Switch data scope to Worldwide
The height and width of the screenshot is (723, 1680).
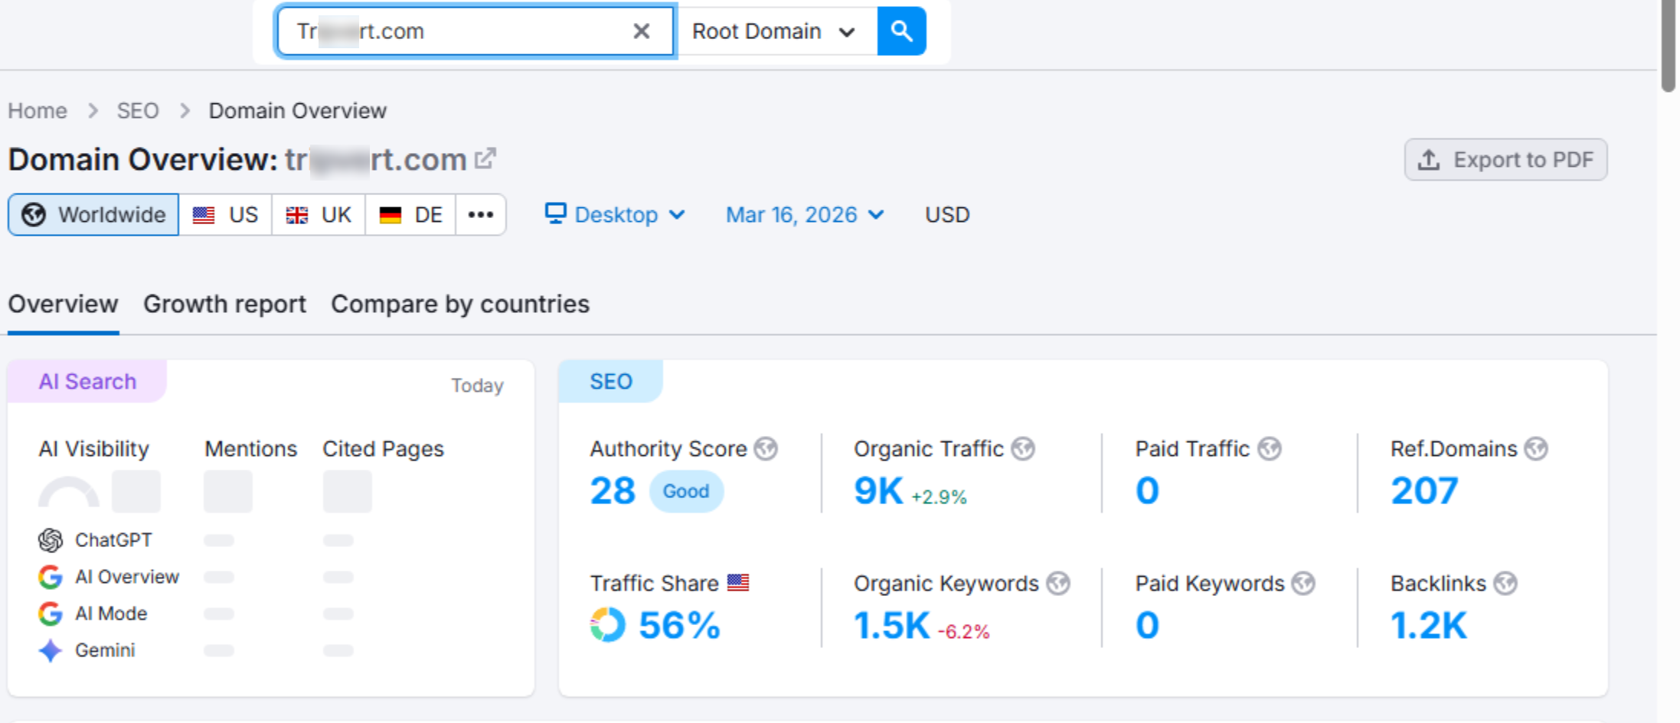coord(93,214)
